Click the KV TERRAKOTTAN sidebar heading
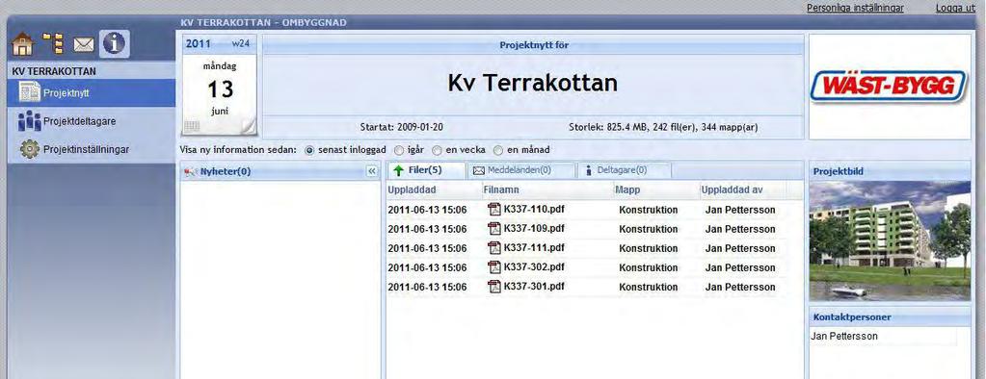This screenshot has width=986, height=379. (x=53, y=72)
